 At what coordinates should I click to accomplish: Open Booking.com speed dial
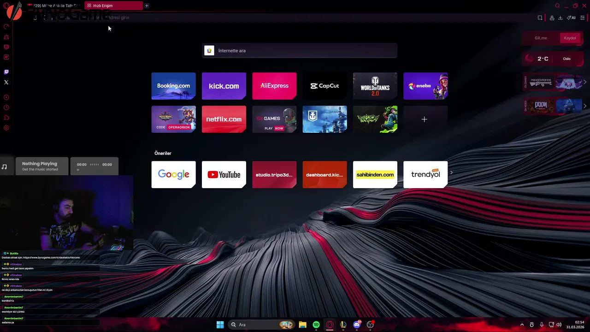pyautogui.click(x=173, y=86)
